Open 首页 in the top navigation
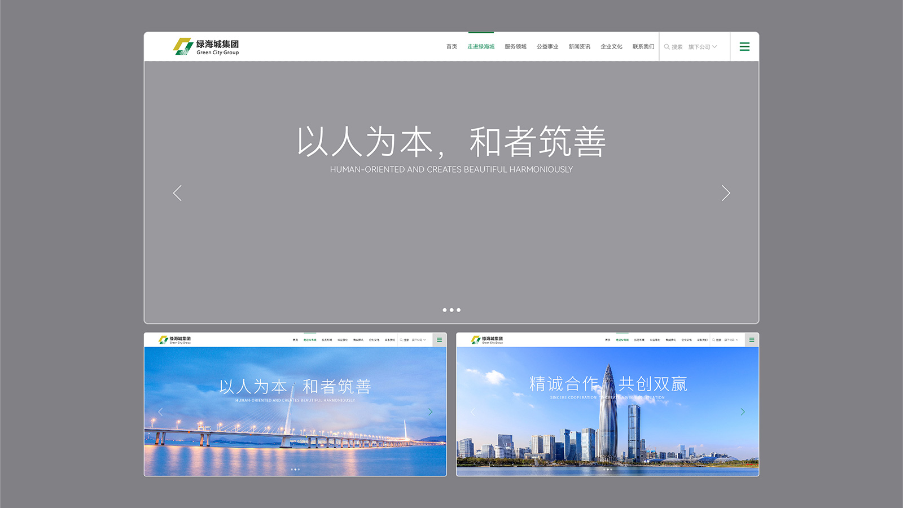Screen dimensions: 903x508 point(451,47)
